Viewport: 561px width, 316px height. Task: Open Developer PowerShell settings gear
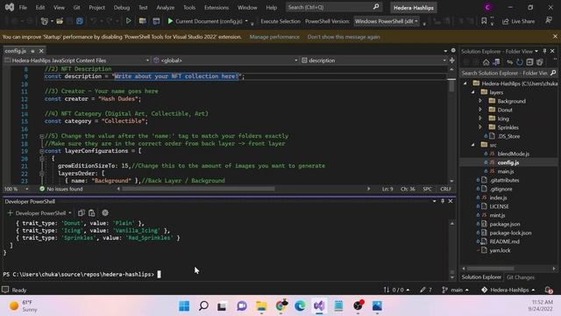pyautogui.click(x=105, y=212)
